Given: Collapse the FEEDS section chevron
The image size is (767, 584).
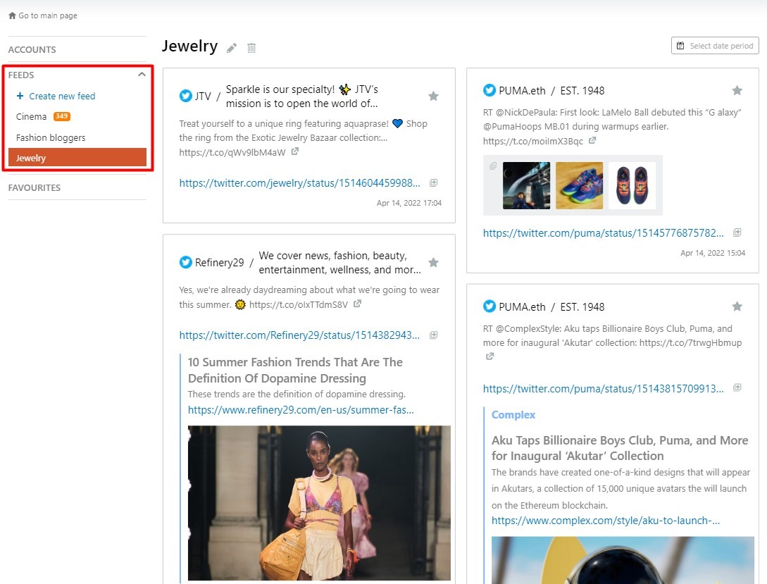Looking at the screenshot, I should 142,75.
